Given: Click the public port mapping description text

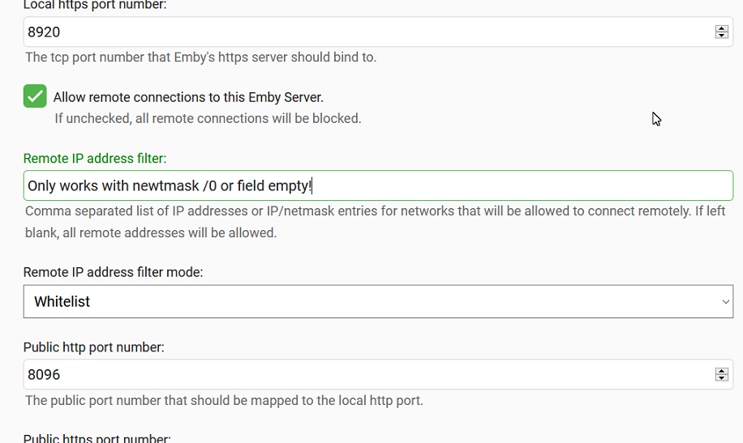Looking at the screenshot, I should click(x=224, y=400).
